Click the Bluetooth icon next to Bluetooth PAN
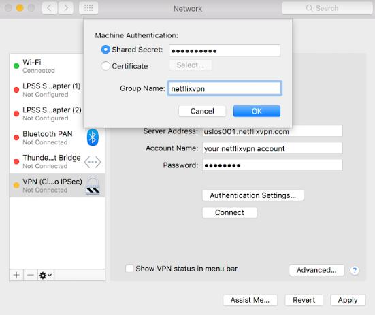The image size is (375, 315). (93, 137)
